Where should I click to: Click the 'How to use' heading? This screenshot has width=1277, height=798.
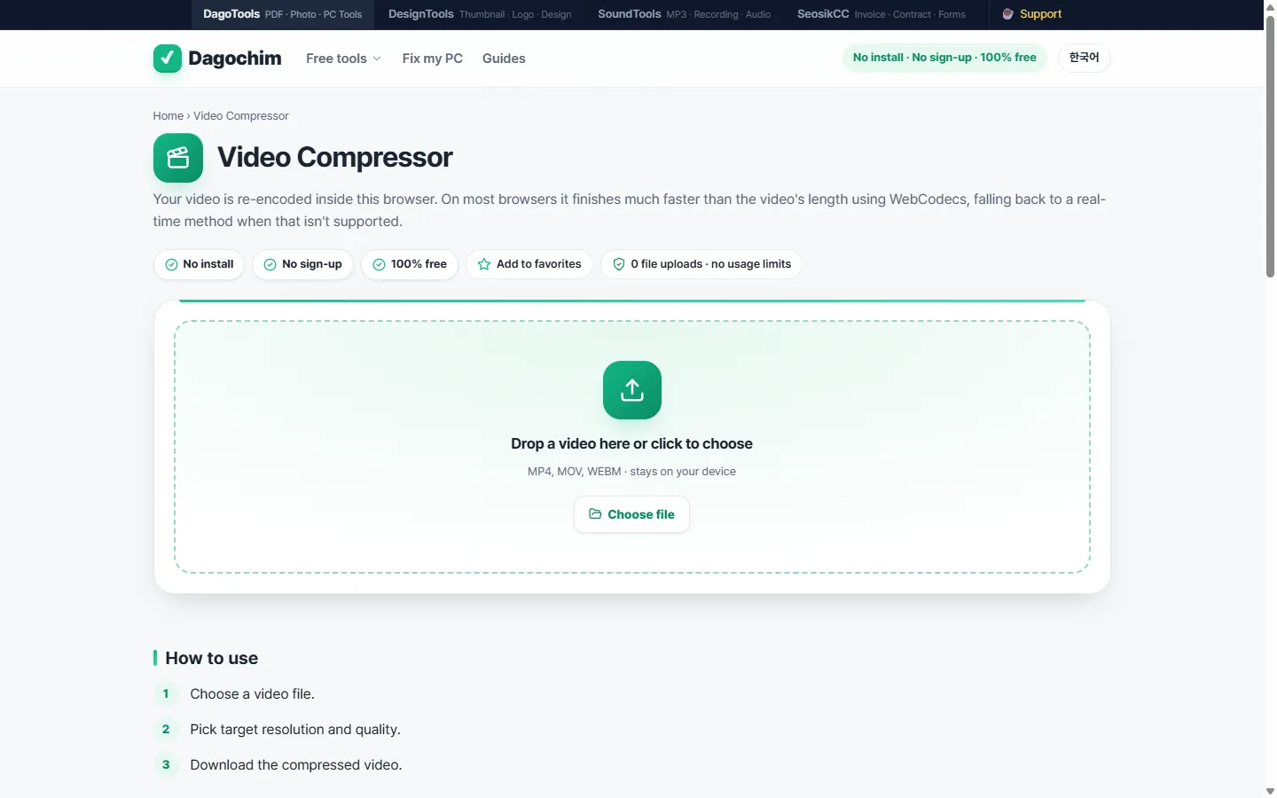pos(211,658)
